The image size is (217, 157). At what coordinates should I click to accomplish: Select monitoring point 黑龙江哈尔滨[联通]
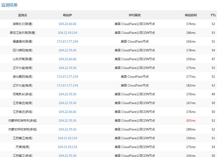23,33
